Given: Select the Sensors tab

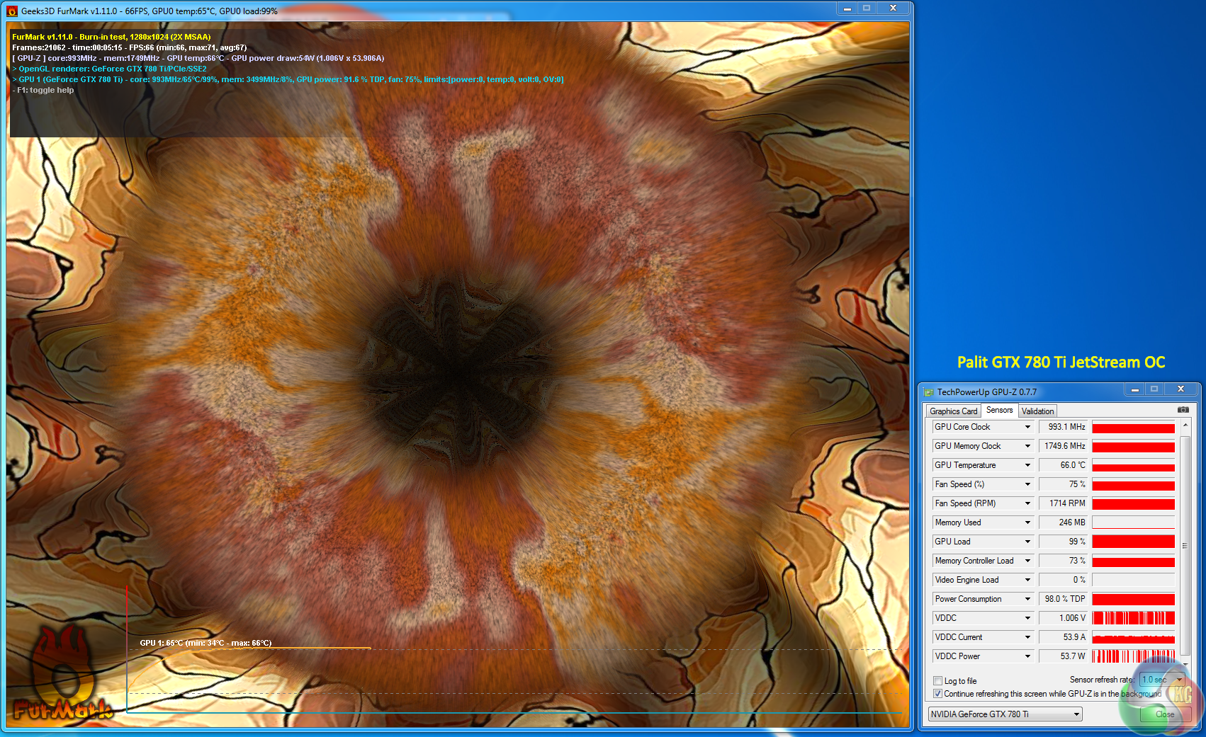Looking at the screenshot, I should pos(999,410).
